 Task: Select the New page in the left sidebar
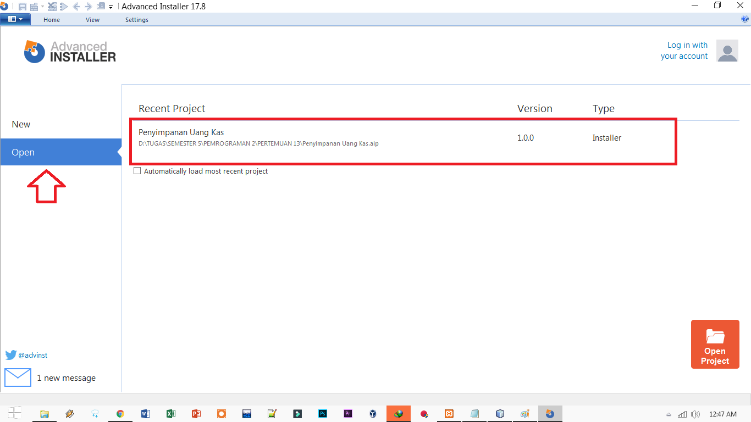click(60, 124)
